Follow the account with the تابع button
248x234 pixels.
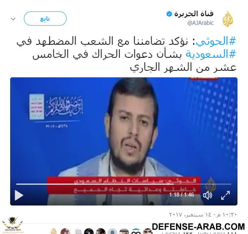[45, 19]
